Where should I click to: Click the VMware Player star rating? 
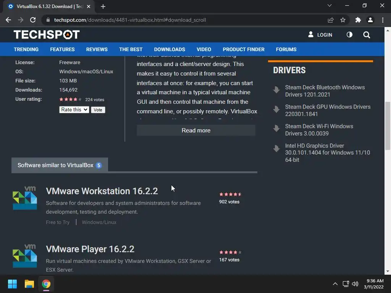(230, 253)
